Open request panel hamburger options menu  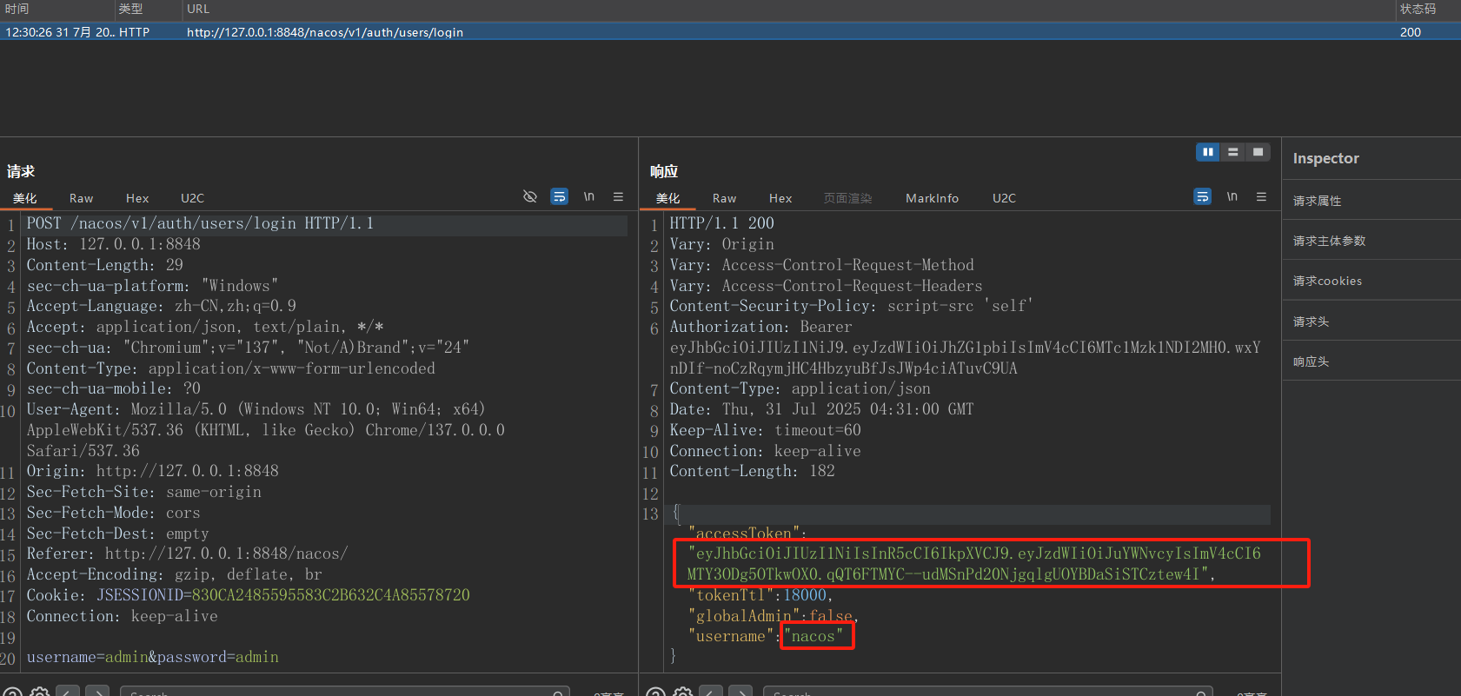(x=618, y=196)
